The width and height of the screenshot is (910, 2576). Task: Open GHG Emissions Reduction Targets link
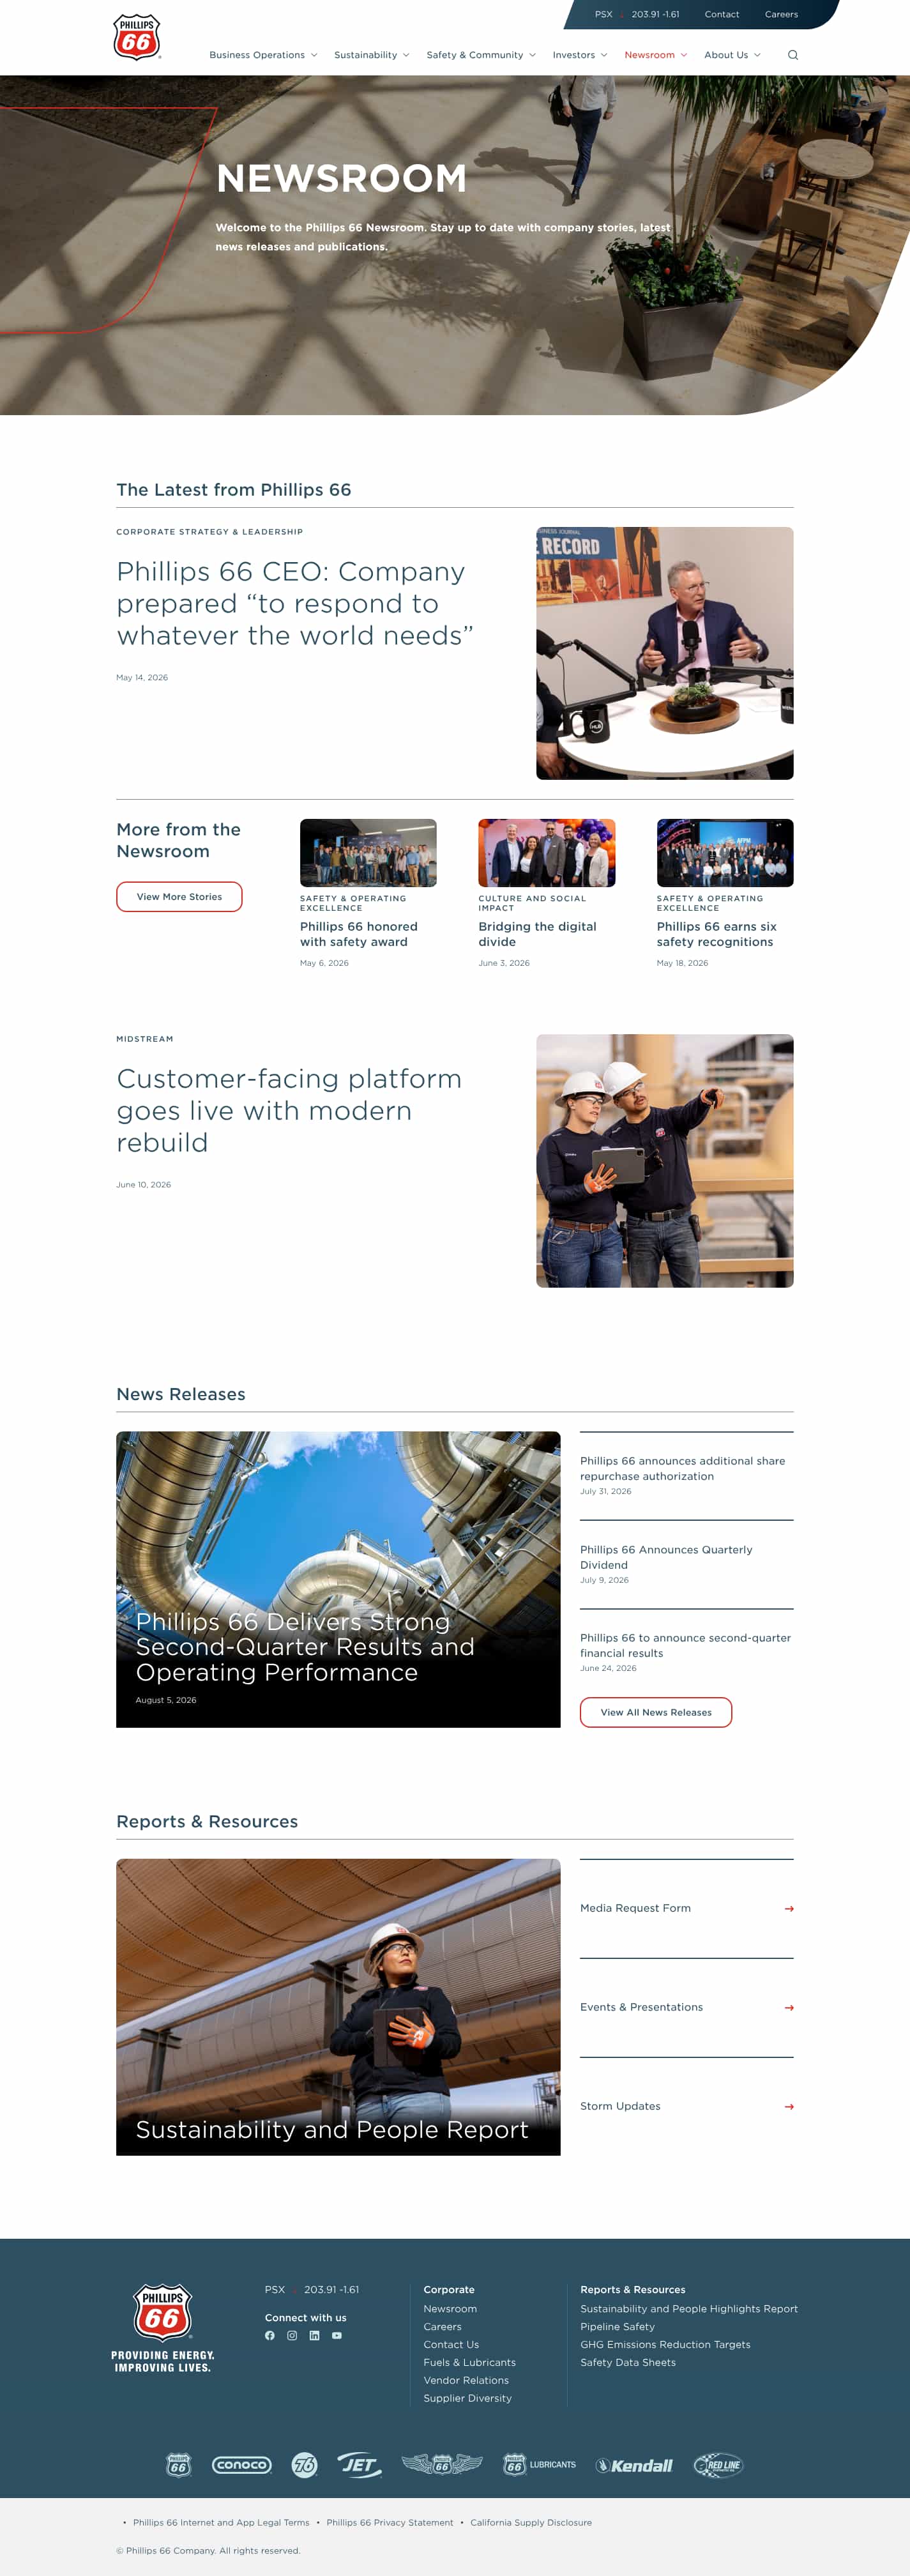point(665,2345)
